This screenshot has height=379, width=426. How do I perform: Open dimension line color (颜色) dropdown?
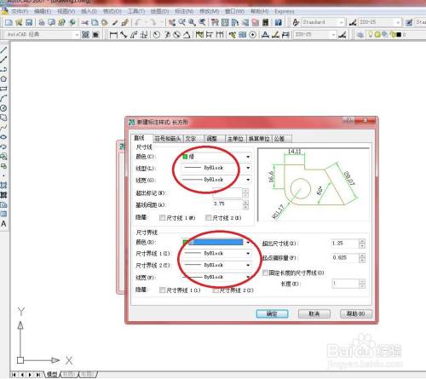click(x=216, y=157)
